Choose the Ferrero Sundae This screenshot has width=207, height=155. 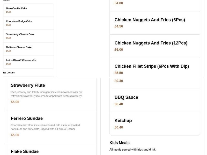coord(27,118)
